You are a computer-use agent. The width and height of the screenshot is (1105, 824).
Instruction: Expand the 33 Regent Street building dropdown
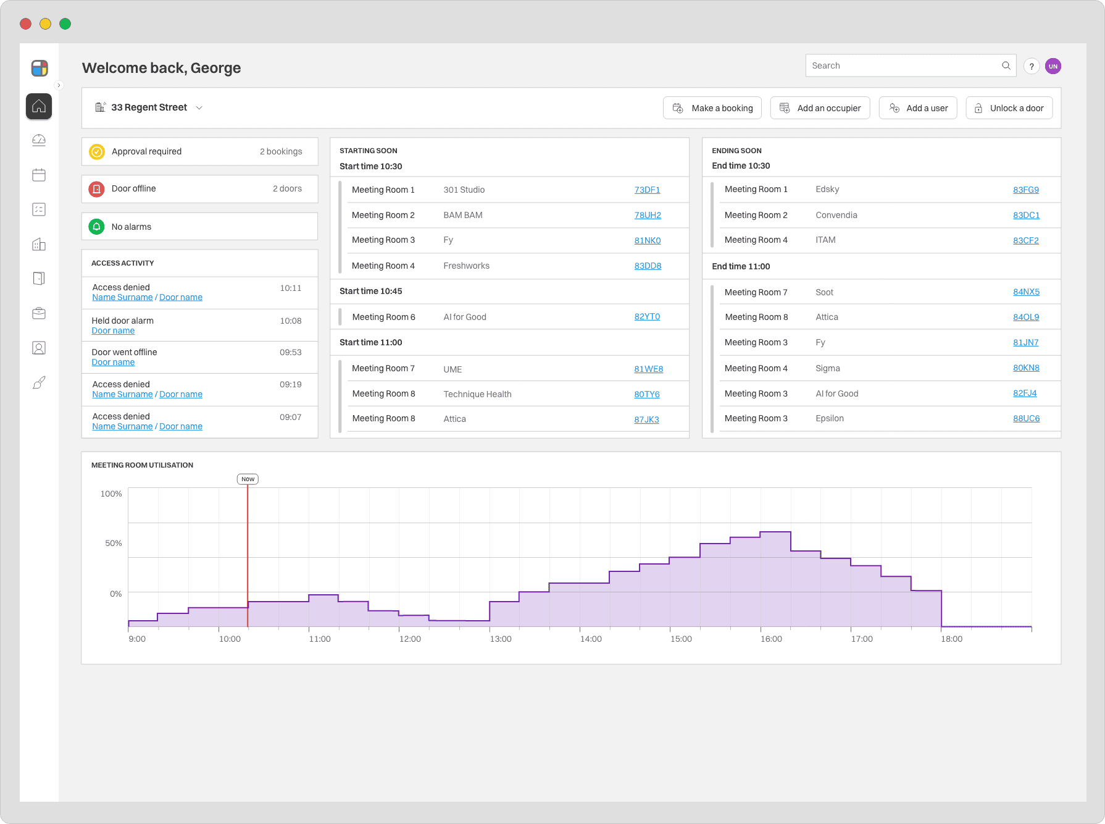click(149, 107)
